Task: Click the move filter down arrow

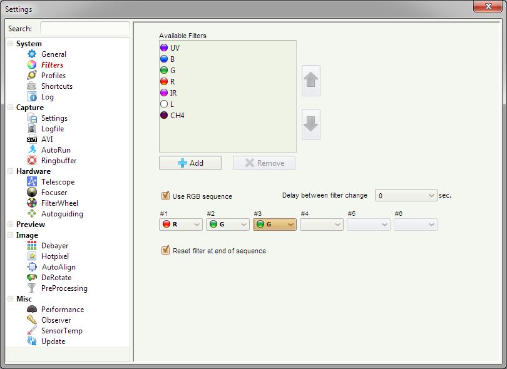Action: [x=311, y=124]
